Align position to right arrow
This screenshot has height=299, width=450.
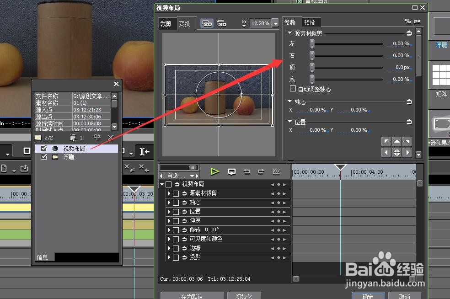tap(407, 152)
